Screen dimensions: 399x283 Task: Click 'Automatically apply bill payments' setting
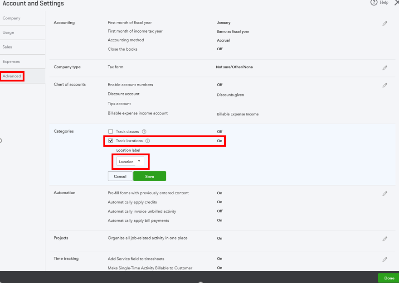point(138,221)
